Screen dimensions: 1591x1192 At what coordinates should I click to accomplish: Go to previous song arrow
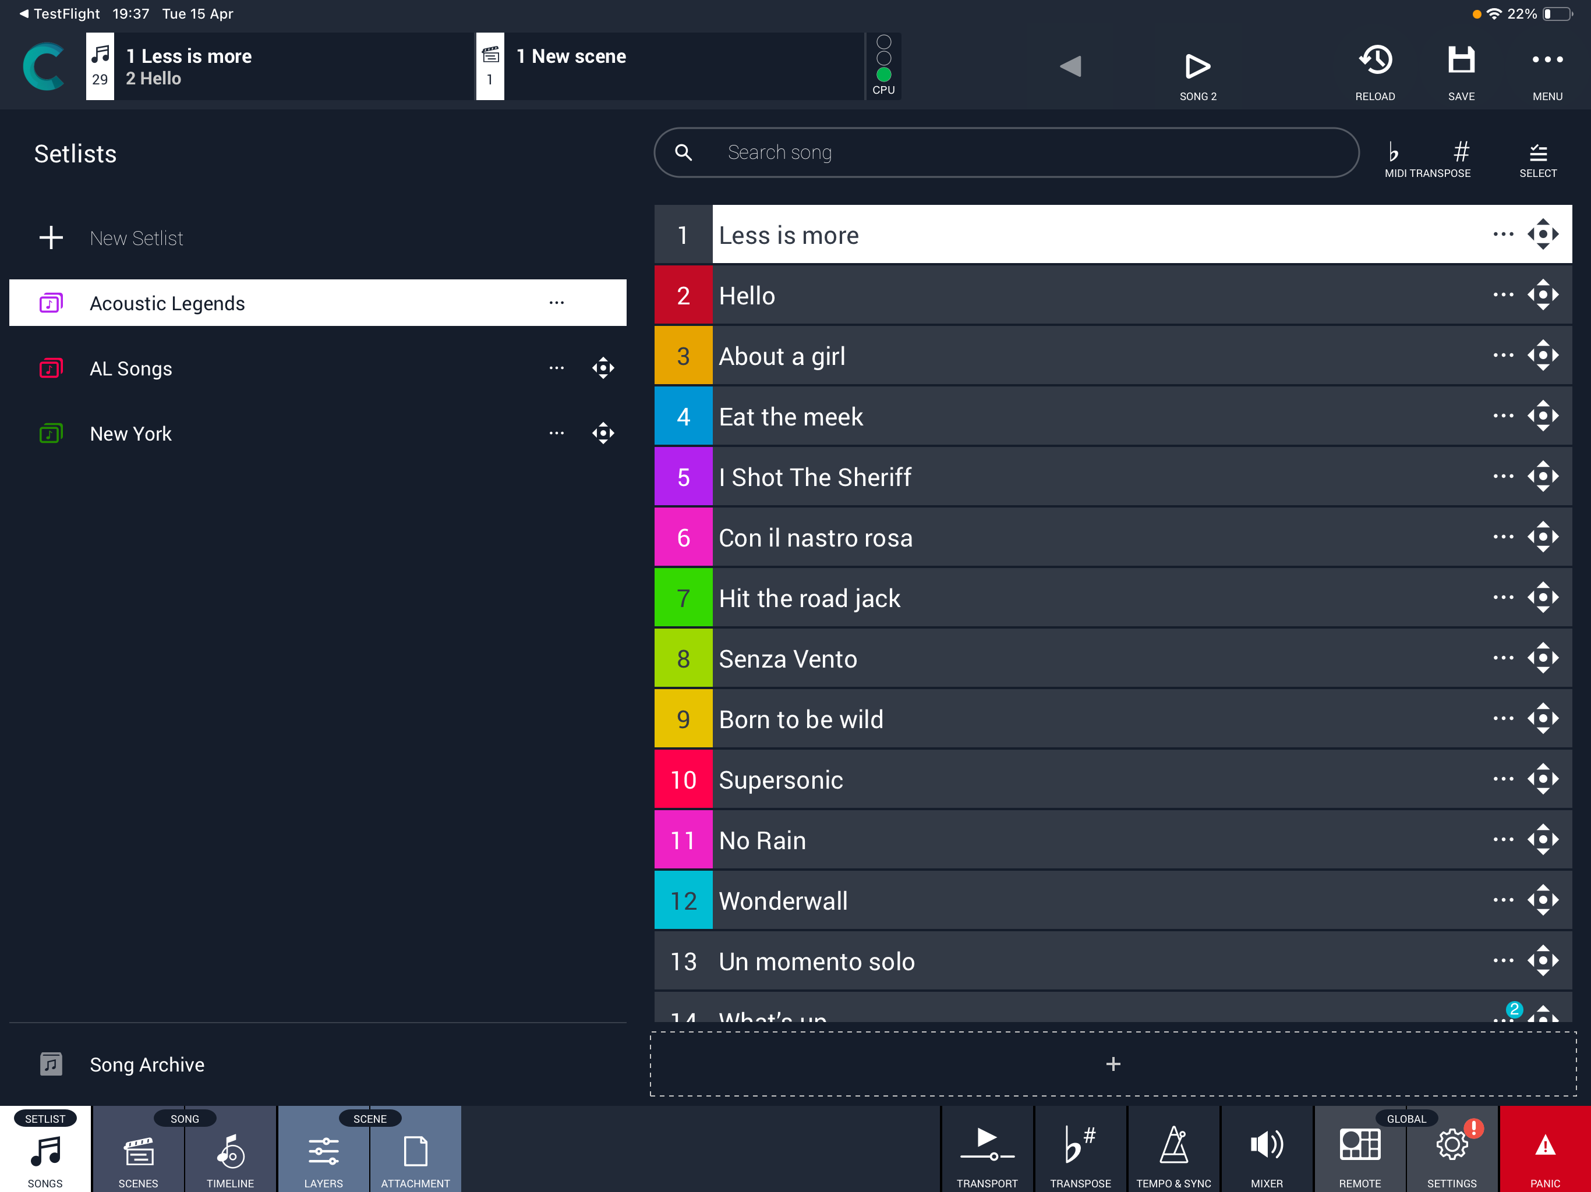click(x=1070, y=66)
